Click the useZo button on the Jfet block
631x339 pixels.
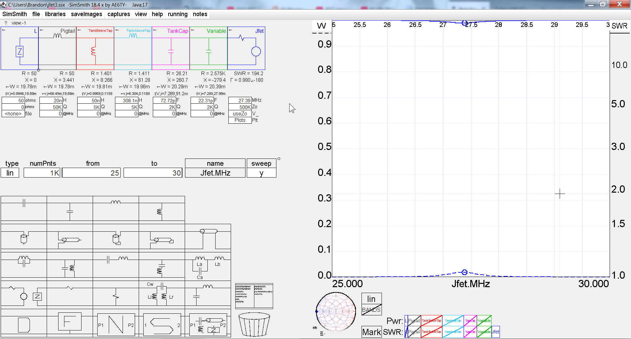[x=240, y=114]
